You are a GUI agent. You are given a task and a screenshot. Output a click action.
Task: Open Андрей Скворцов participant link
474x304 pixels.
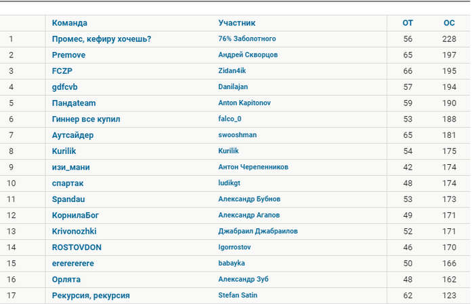coord(248,55)
